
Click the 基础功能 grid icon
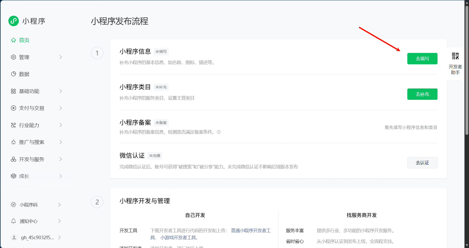point(13,91)
